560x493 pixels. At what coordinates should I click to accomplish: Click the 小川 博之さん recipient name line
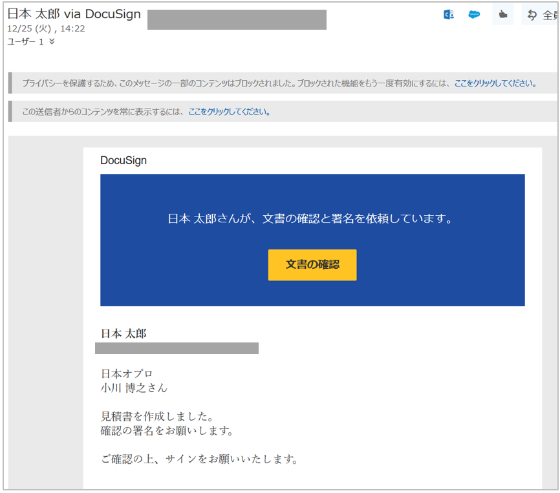(x=134, y=388)
